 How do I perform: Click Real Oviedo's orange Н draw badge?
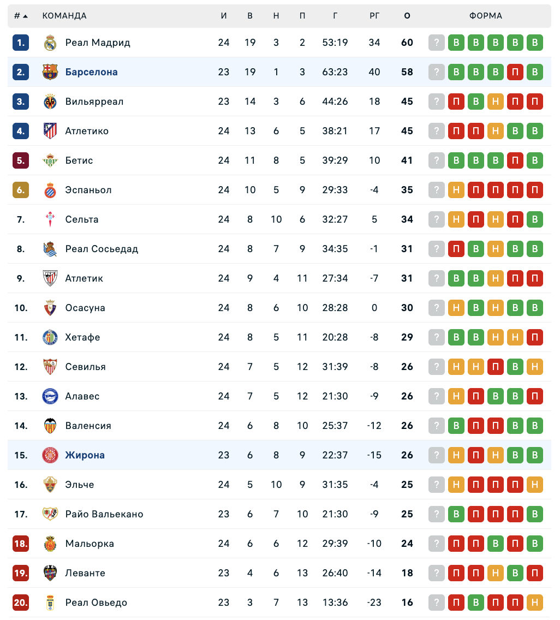click(535, 603)
